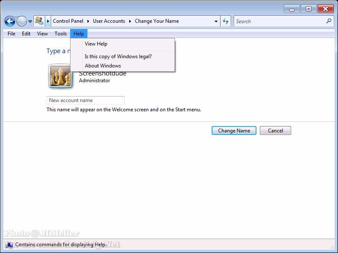Screen dimensions: 338x253
Task: Open the View menu
Action: coord(42,34)
